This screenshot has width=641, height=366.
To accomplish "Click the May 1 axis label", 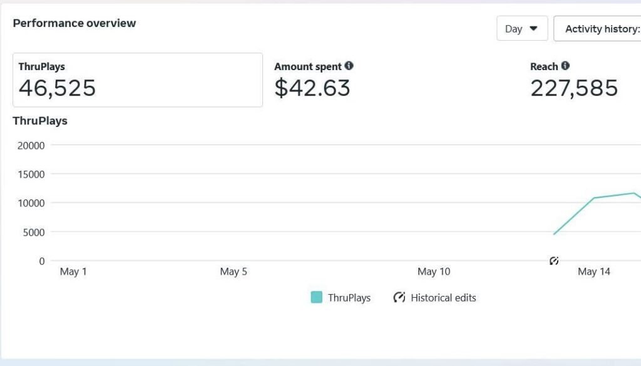I will (73, 272).
